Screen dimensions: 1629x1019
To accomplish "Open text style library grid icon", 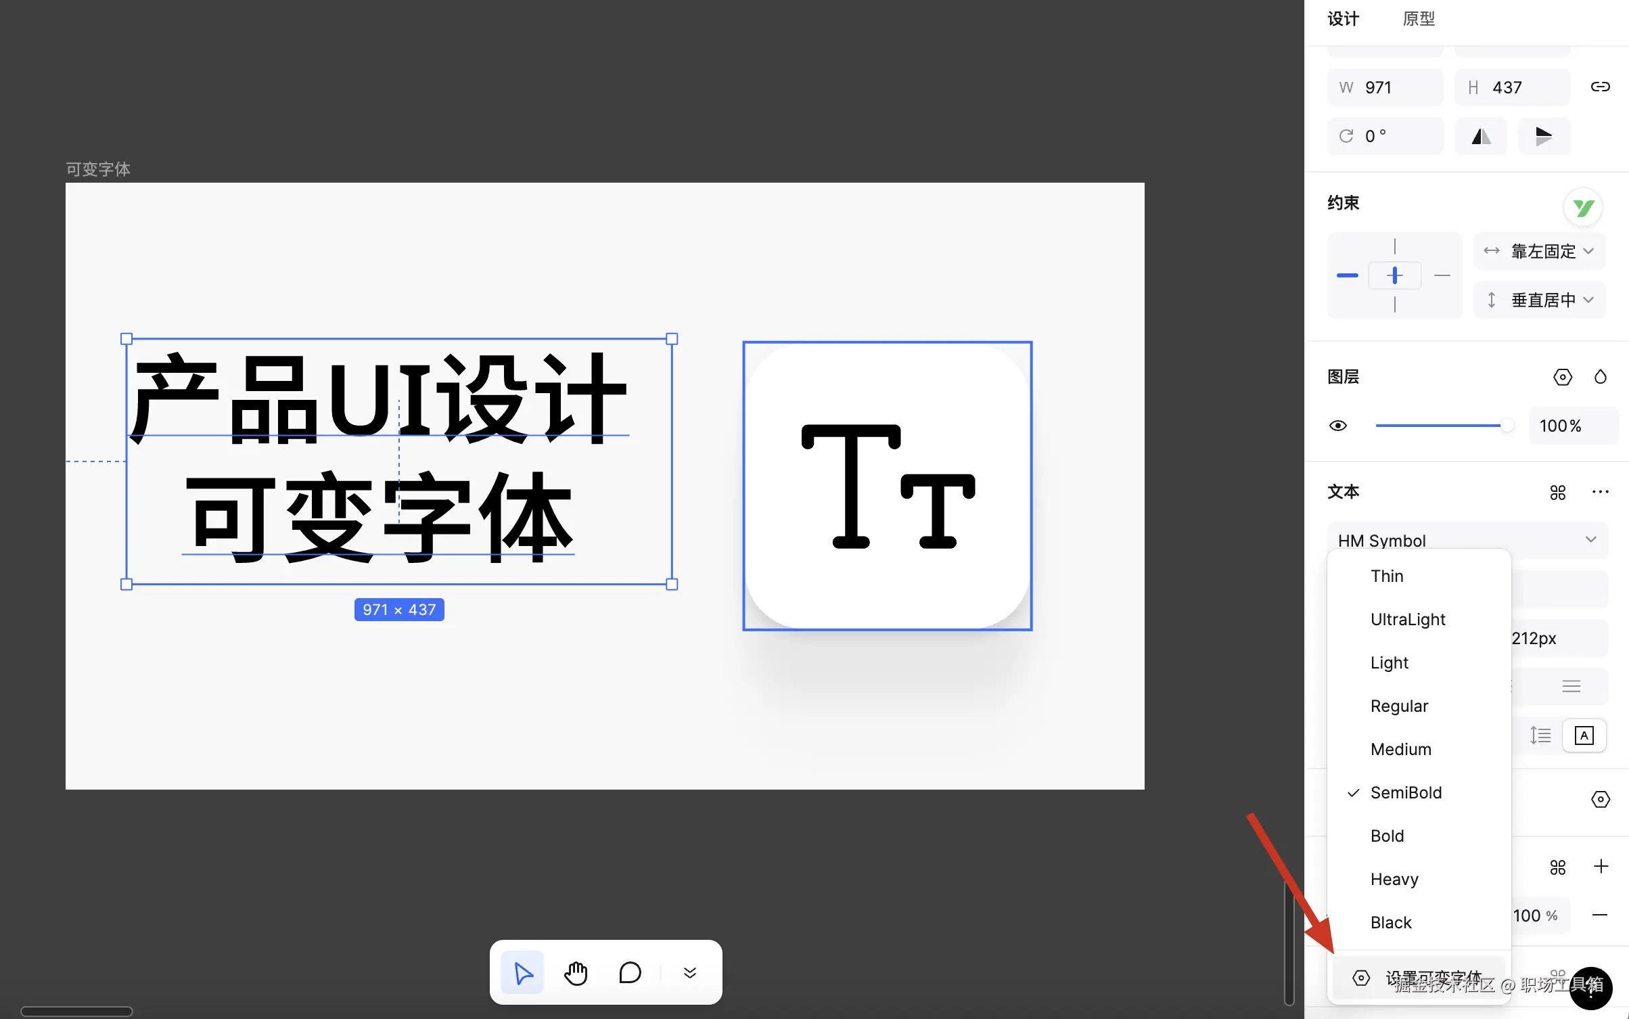I will pos(1557,493).
